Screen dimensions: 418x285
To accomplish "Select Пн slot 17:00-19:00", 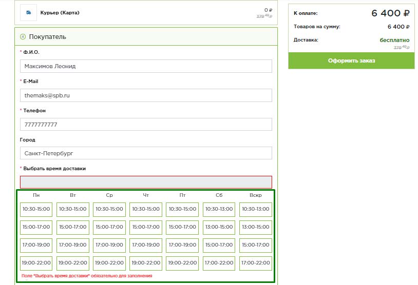I will pyautogui.click(x=36, y=245).
